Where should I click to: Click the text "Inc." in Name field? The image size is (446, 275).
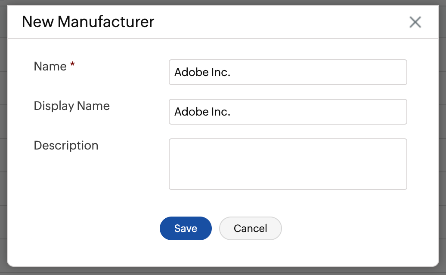pos(221,72)
